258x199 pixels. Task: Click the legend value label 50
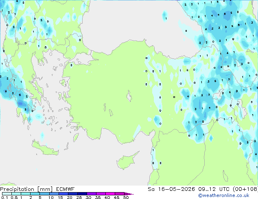[126, 197]
